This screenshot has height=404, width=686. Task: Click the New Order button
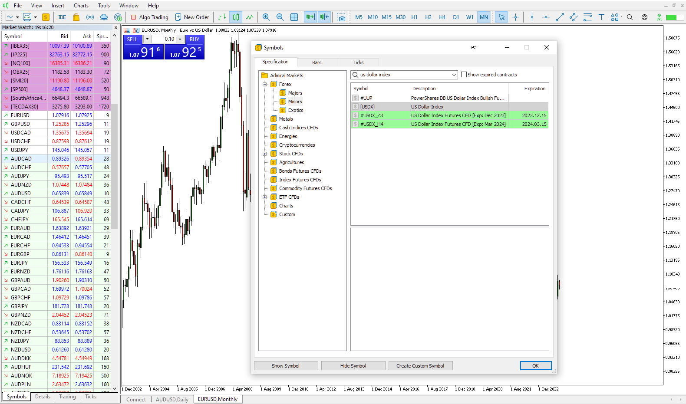click(x=192, y=17)
